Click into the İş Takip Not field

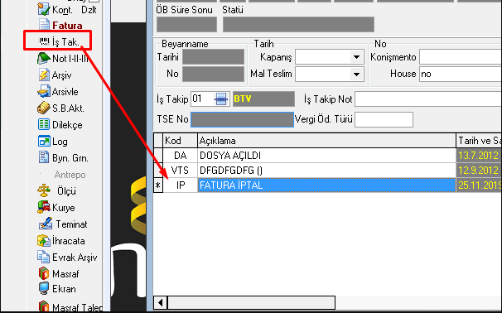[428, 99]
